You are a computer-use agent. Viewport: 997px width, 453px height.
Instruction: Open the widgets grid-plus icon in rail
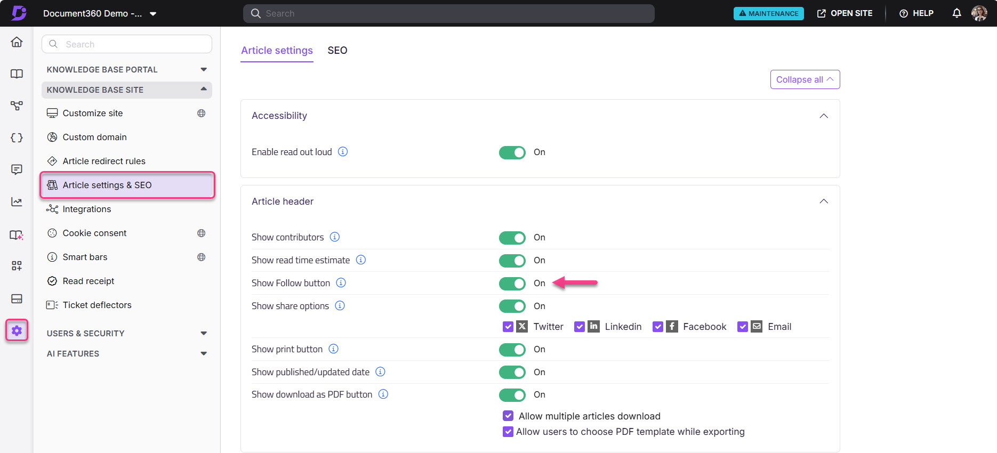click(x=17, y=265)
